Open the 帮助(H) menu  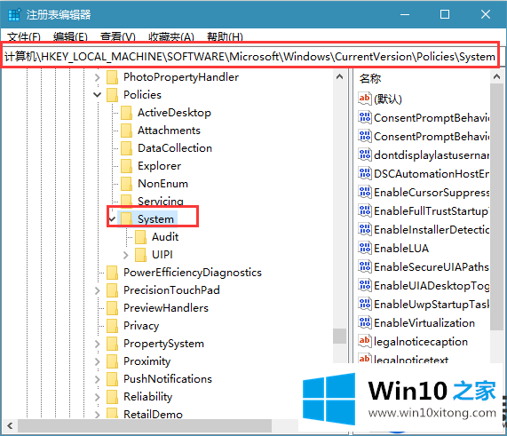pyautogui.click(x=225, y=37)
